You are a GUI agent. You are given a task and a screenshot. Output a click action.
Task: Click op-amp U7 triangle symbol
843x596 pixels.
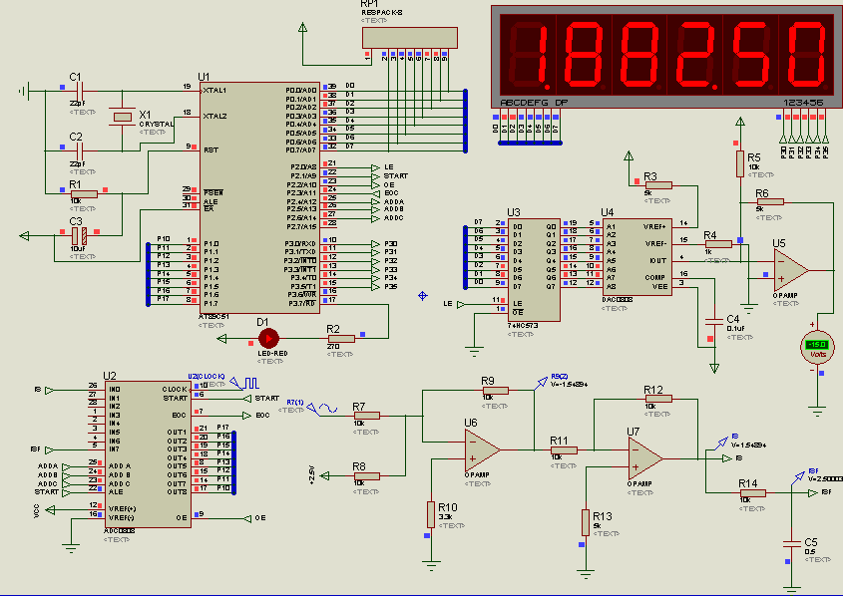645,459
